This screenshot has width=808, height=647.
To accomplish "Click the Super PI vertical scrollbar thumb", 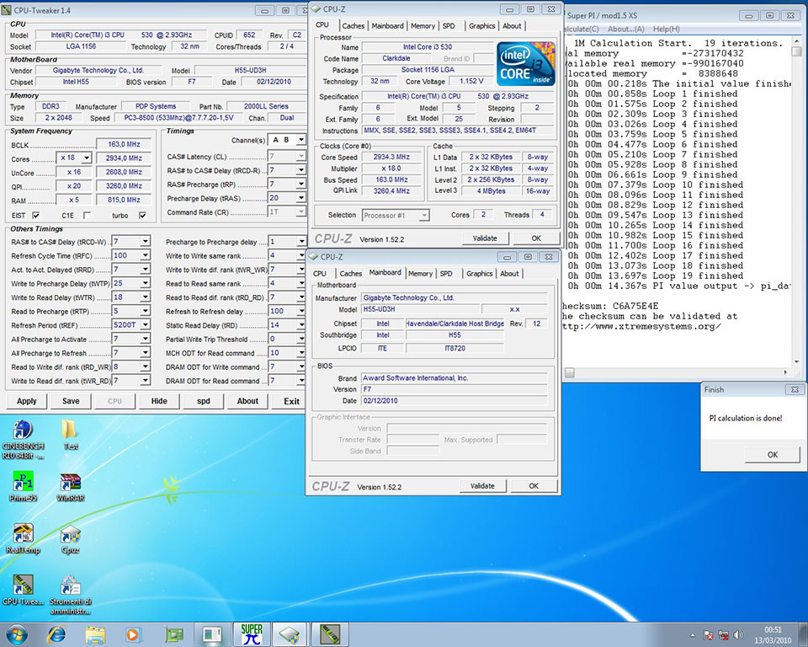I will pos(797,51).
